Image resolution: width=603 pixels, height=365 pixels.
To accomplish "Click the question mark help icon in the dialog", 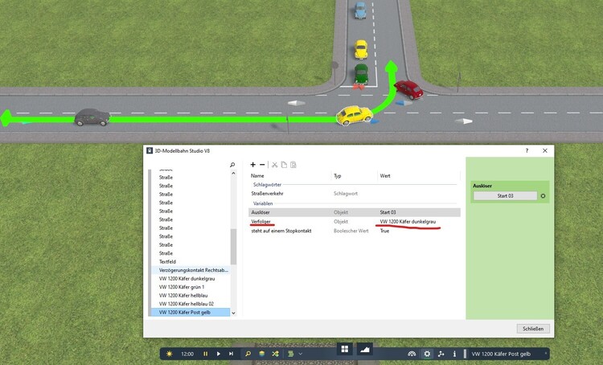I will pyautogui.click(x=527, y=150).
